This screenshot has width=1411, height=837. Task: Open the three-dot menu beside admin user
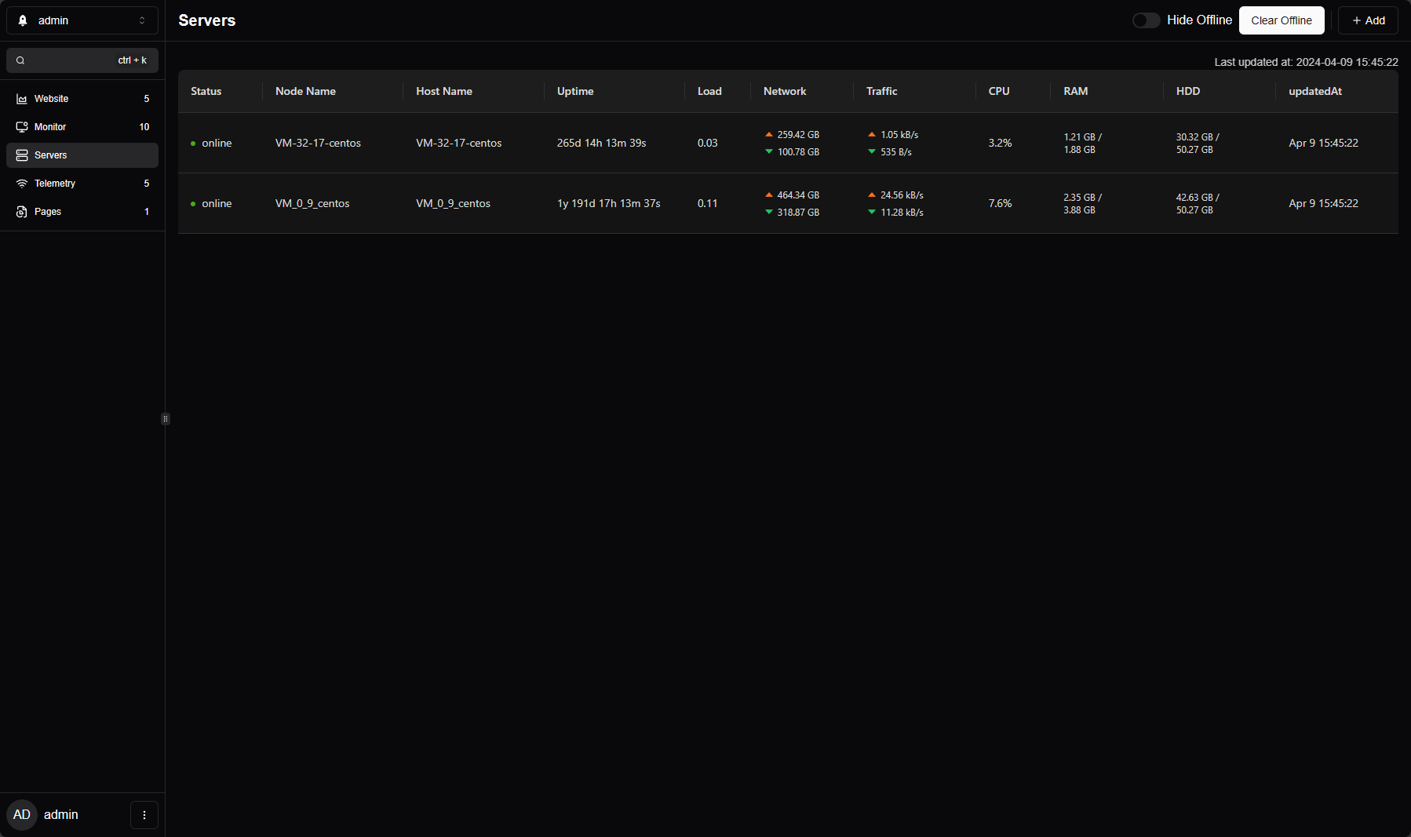(x=144, y=815)
